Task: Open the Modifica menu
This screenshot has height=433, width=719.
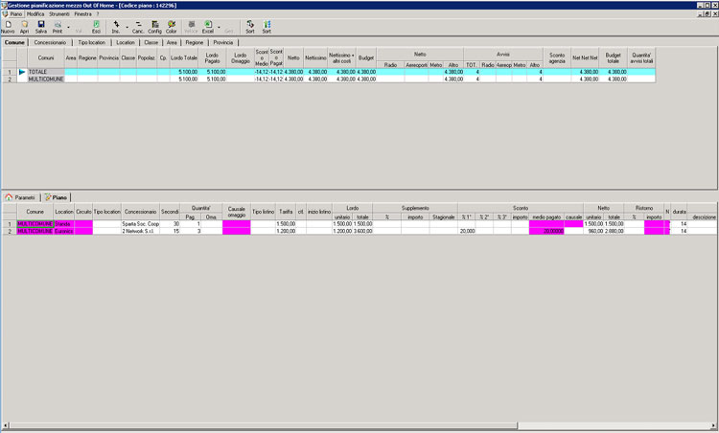Action: pyautogui.click(x=35, y=14)
